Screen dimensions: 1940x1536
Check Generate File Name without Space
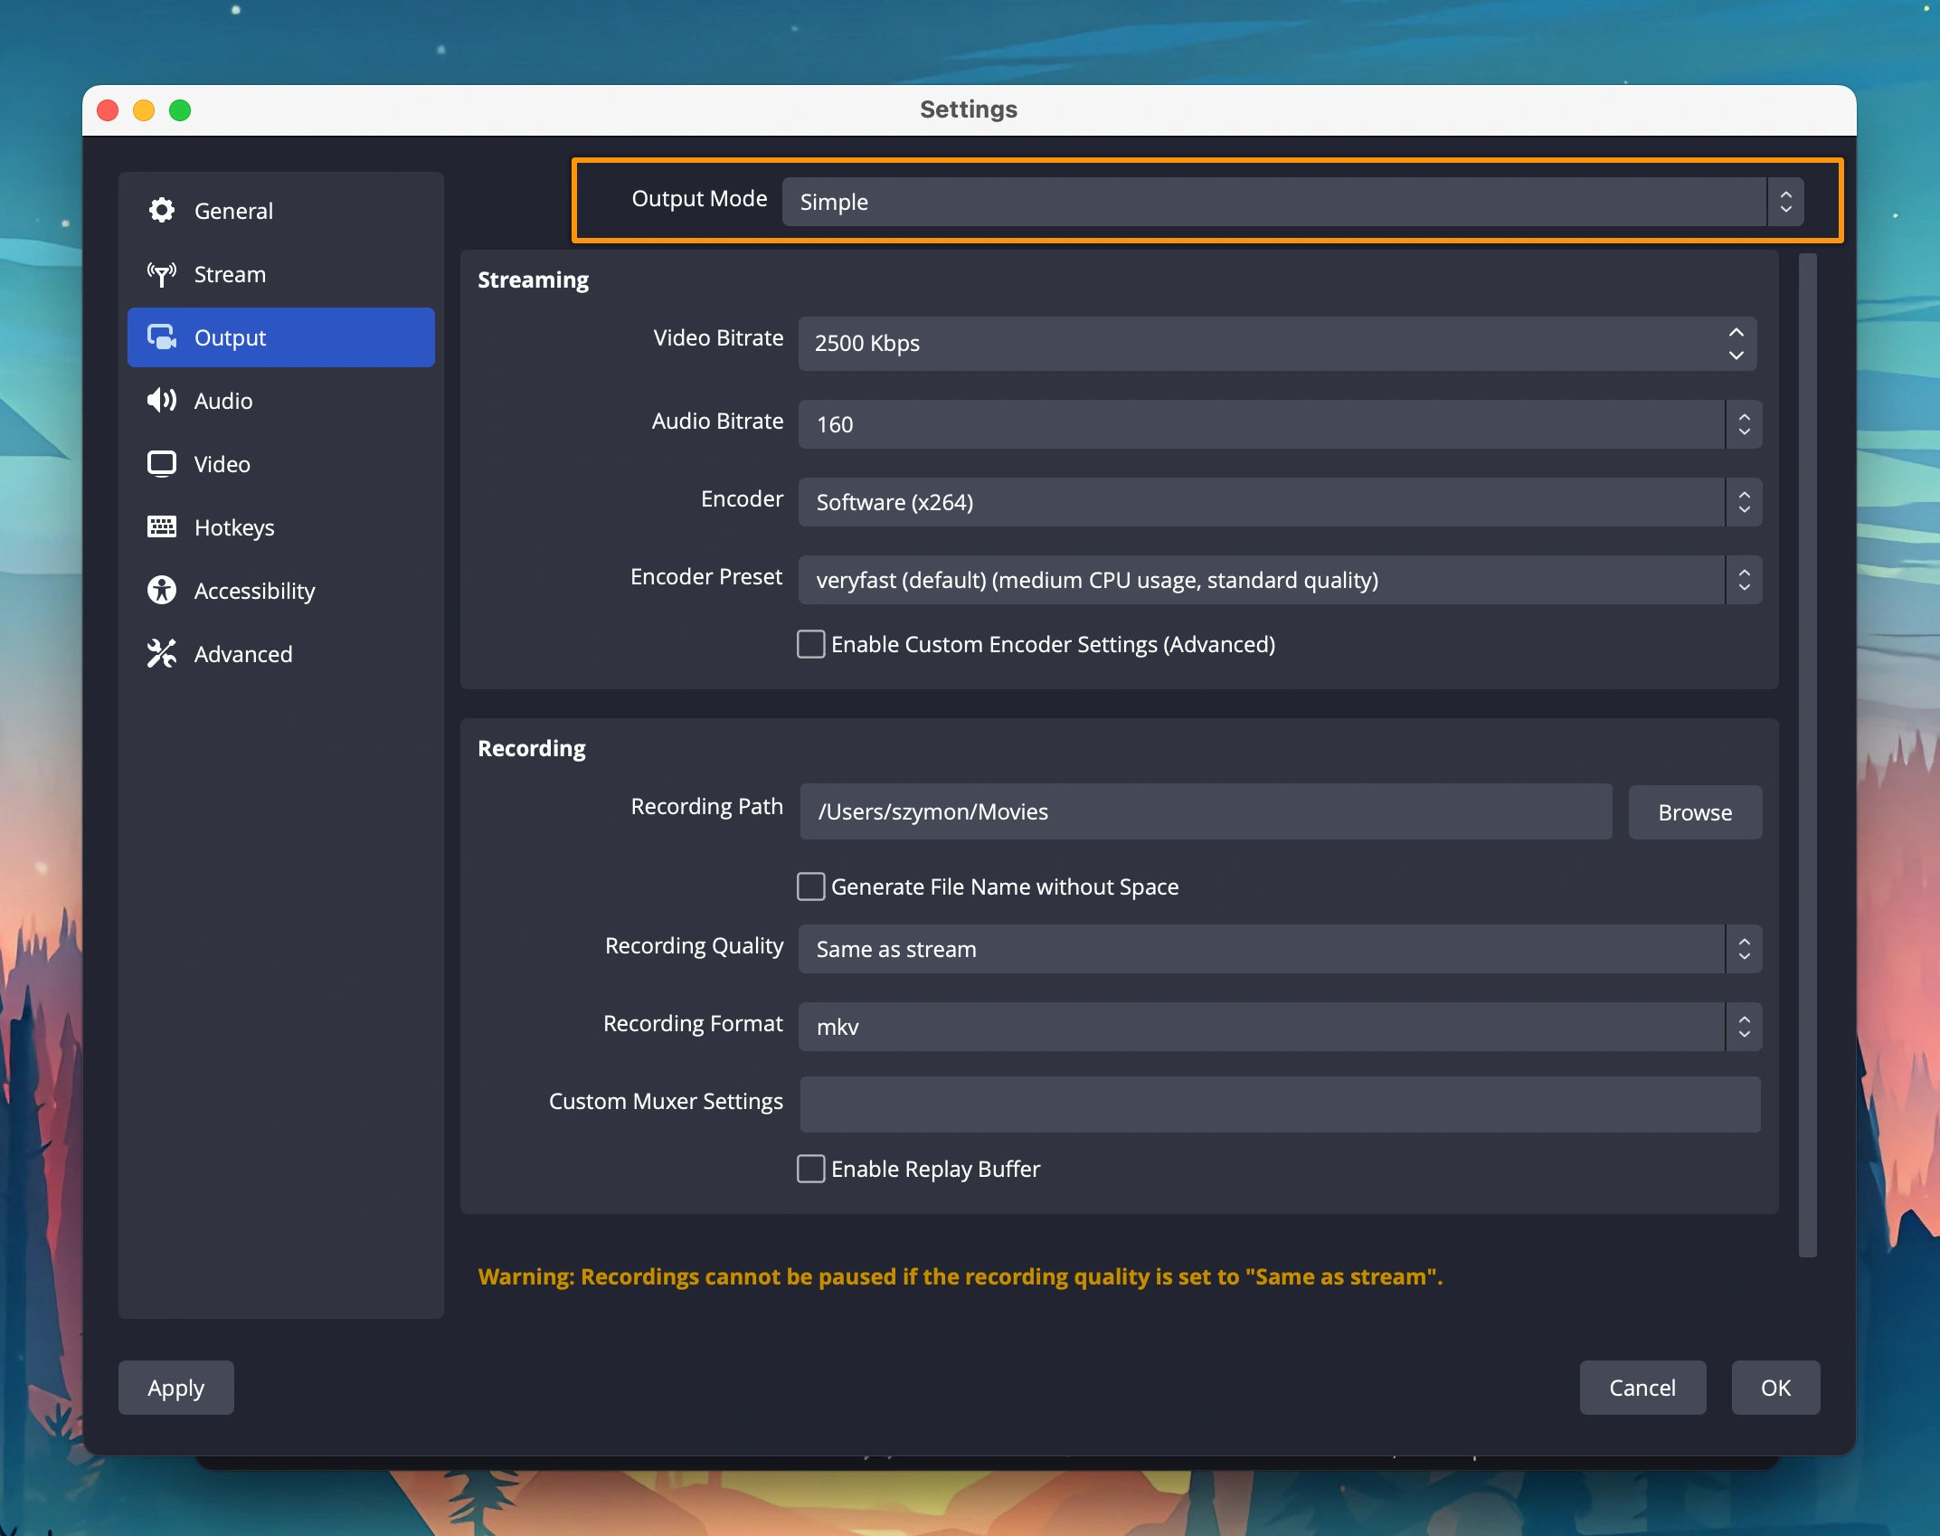pyautogui.click(x=810, y=887)
